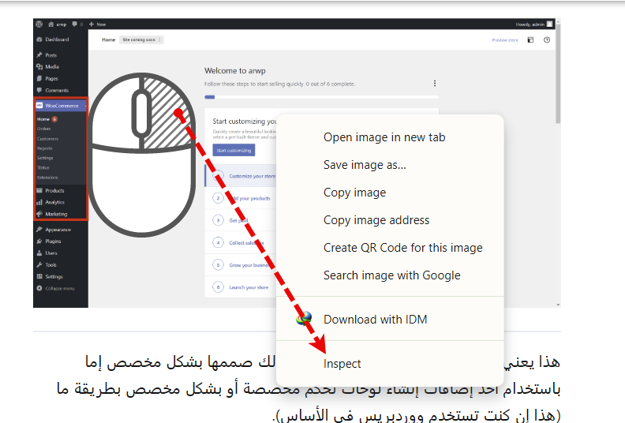Click the setup progress bar
625x423 pixels.
click(321, 97)
